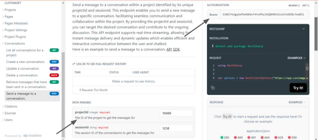Select the 429 response example
This screenshot has width=318, height=140.
point(279,137)
